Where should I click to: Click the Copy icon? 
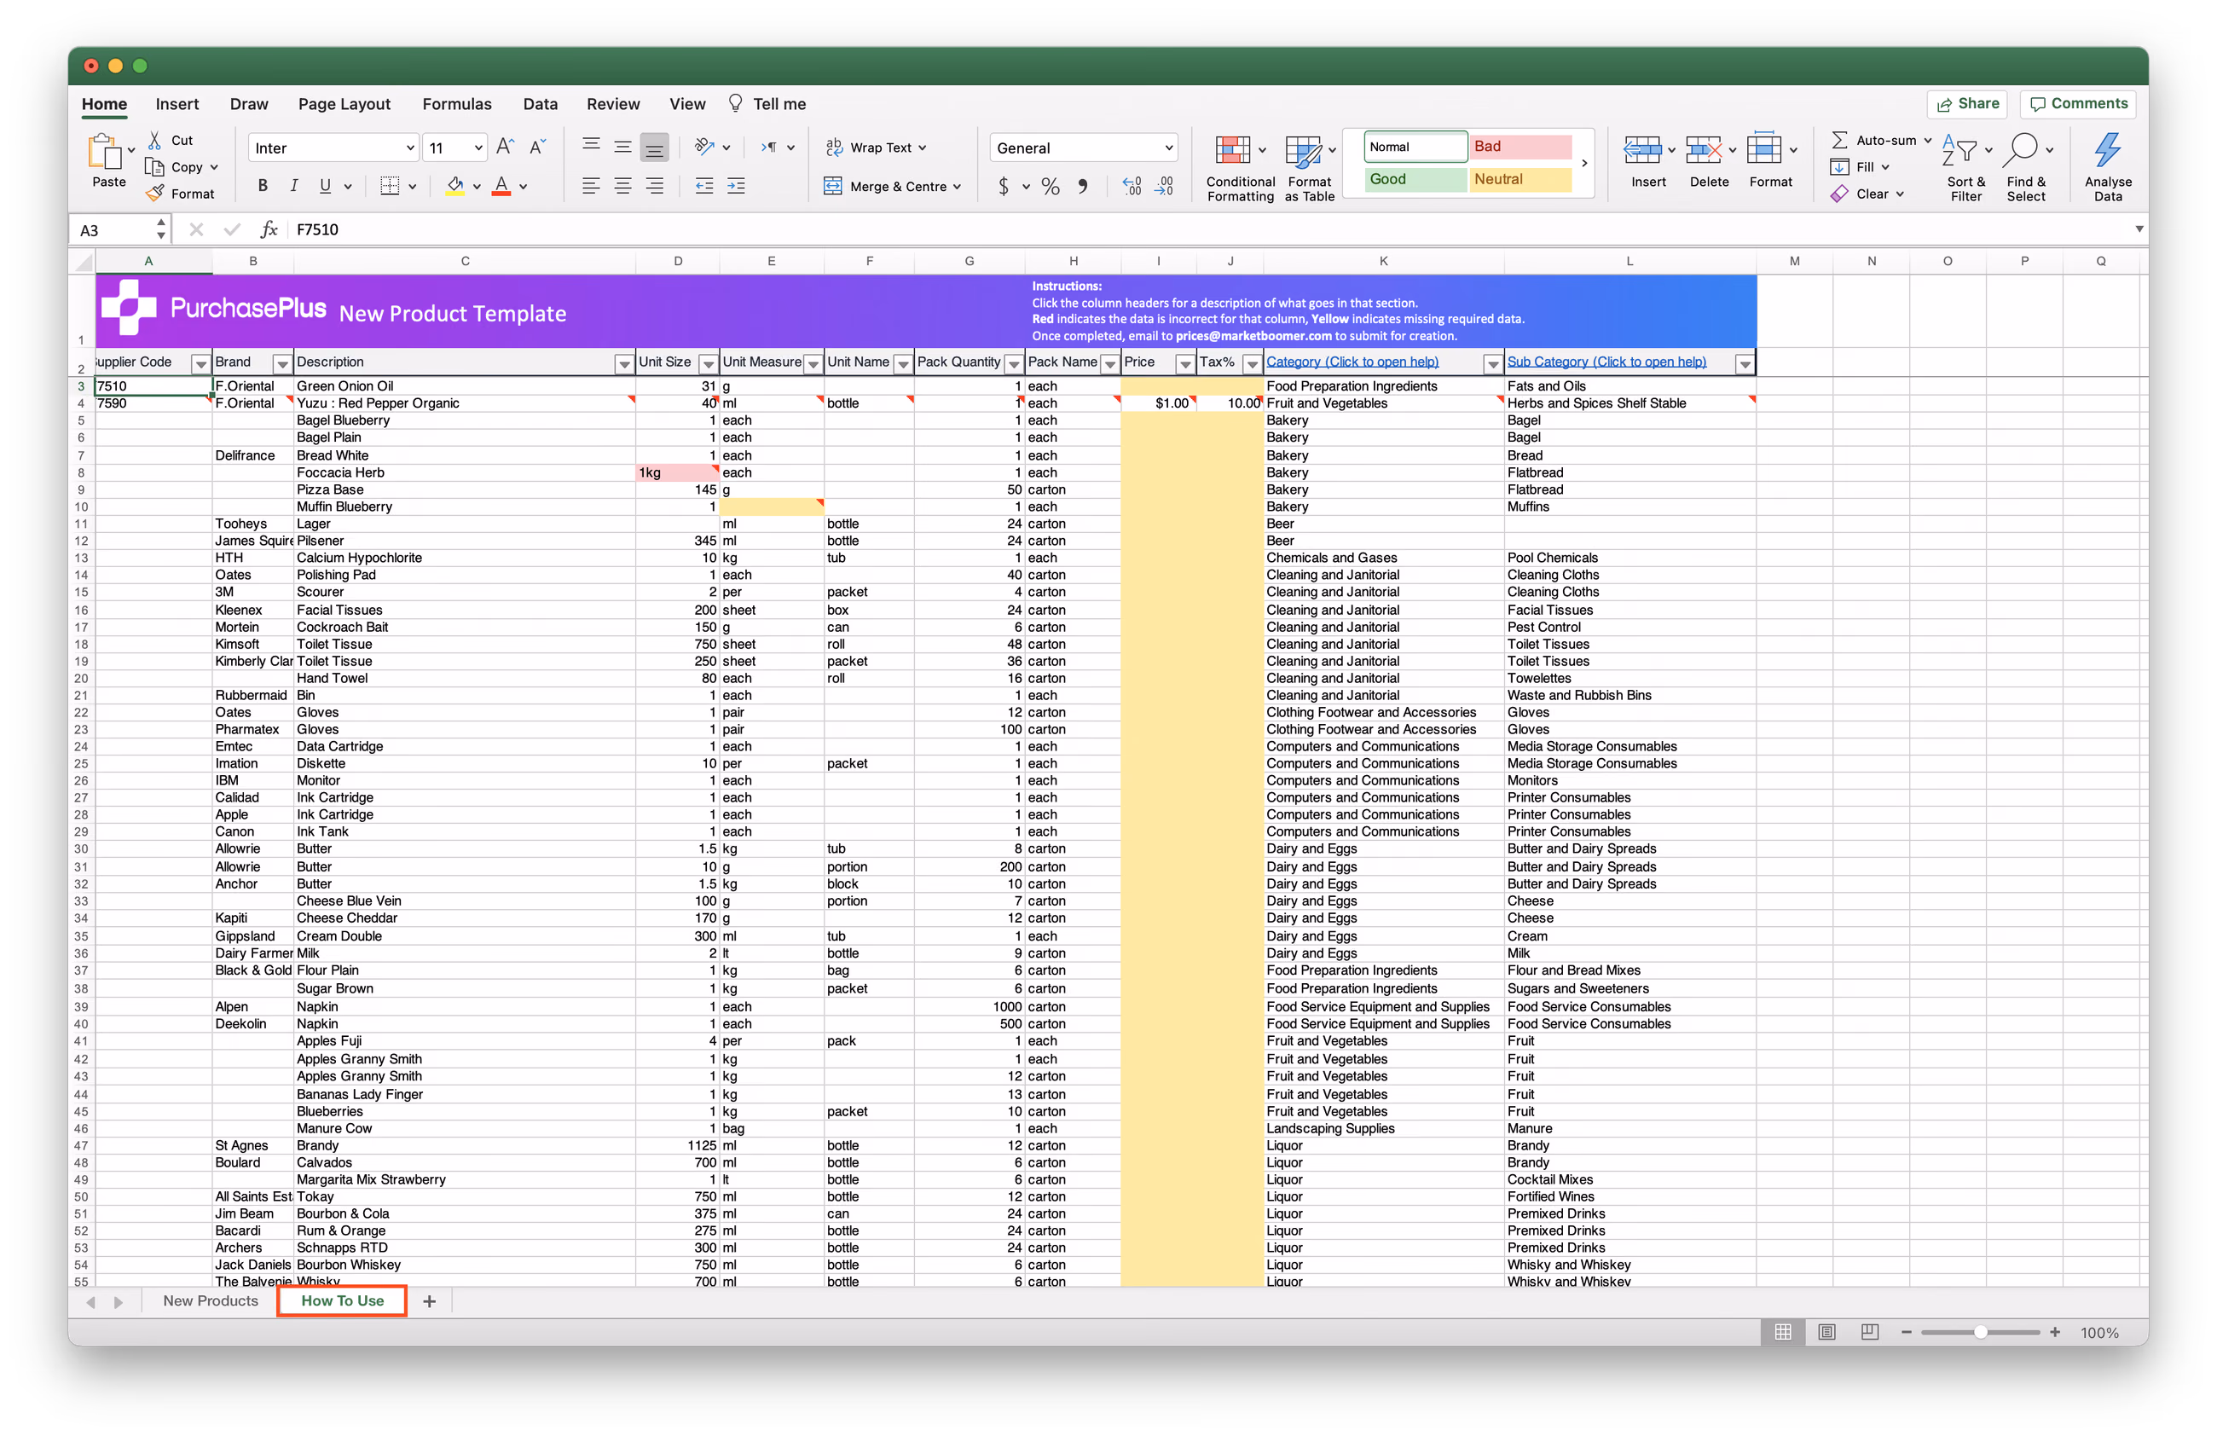[x=154, y=166]
